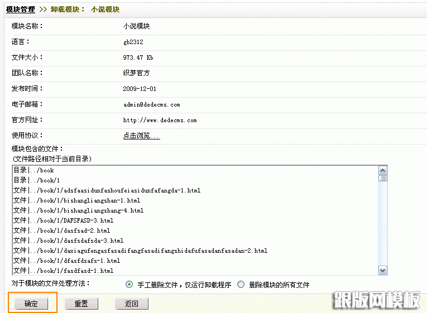The width and height of the screenshot is (427, 313).
Task: Click the adsfaasidunfashoufeiasidunfafangda-1.html file line
Action: (107, 190)
